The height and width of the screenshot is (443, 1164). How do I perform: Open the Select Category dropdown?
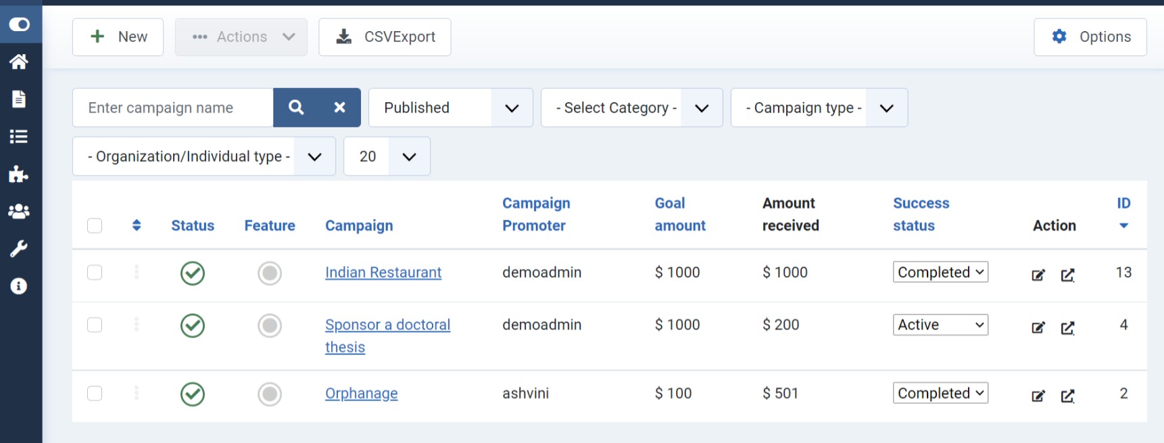[631, 108]
